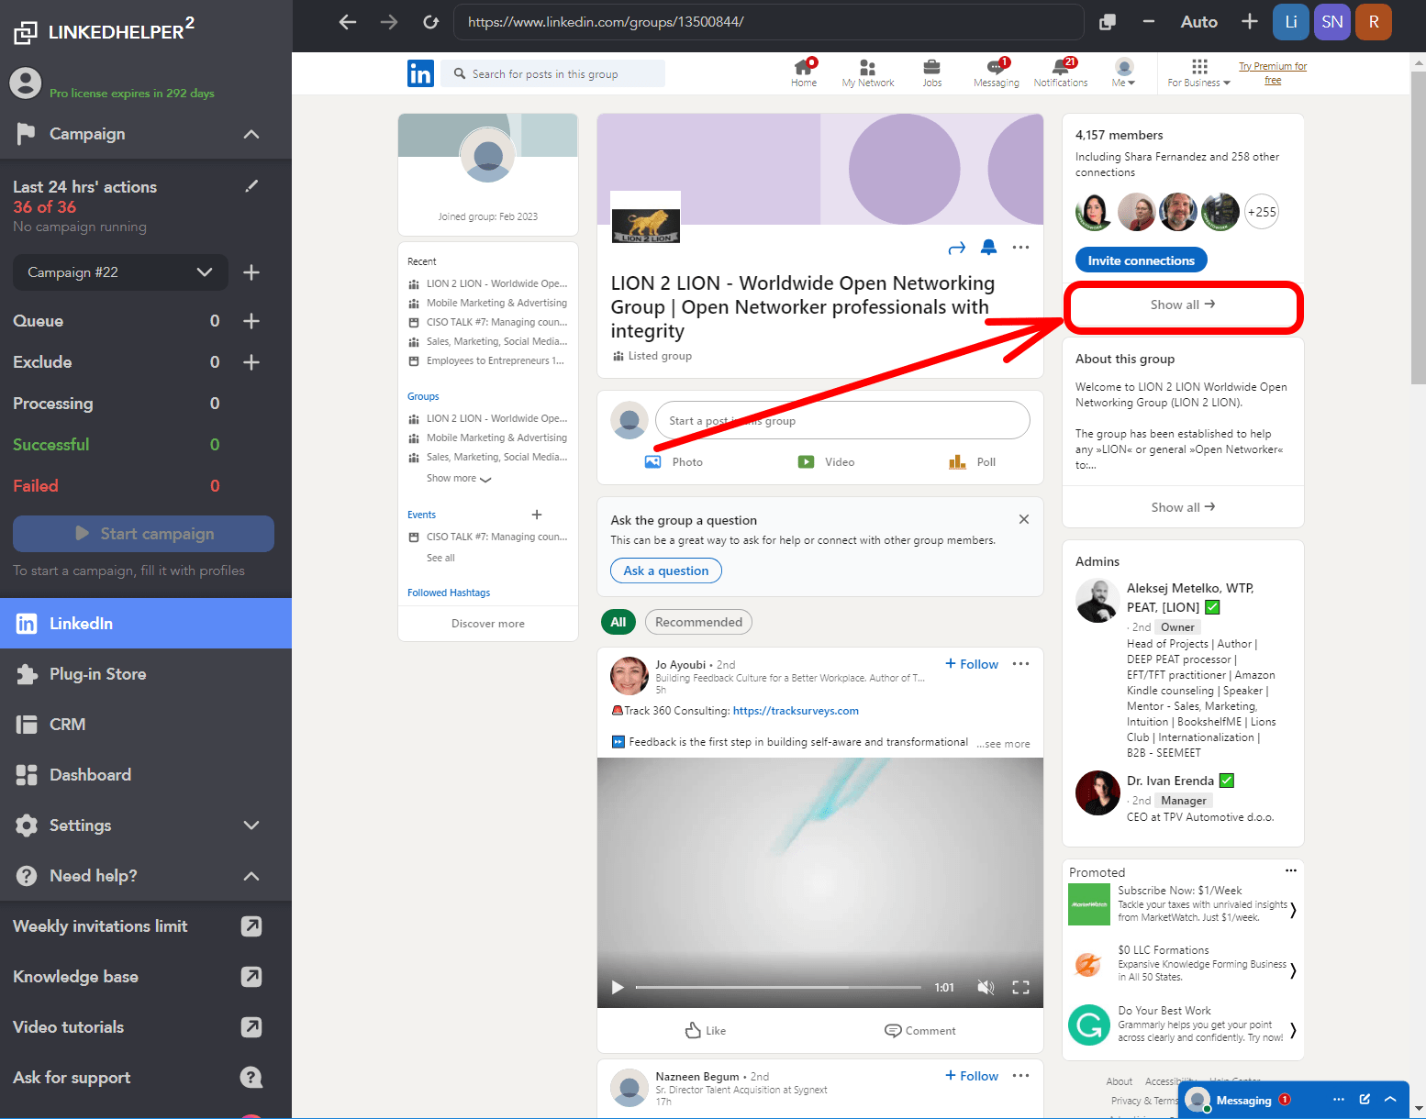Open the Campaign #22 dropdown
This screenshot has height=1119, width=1426.
pyautogui.click(x=120, y=271)
